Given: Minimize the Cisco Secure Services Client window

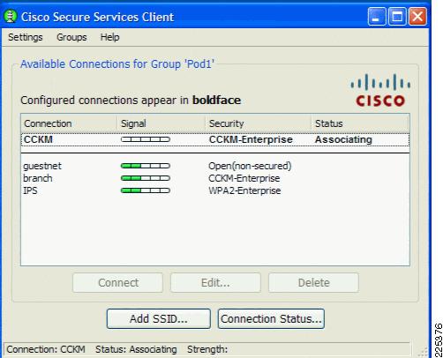Looking at the screenshot, I should click(x=377, y=17).
